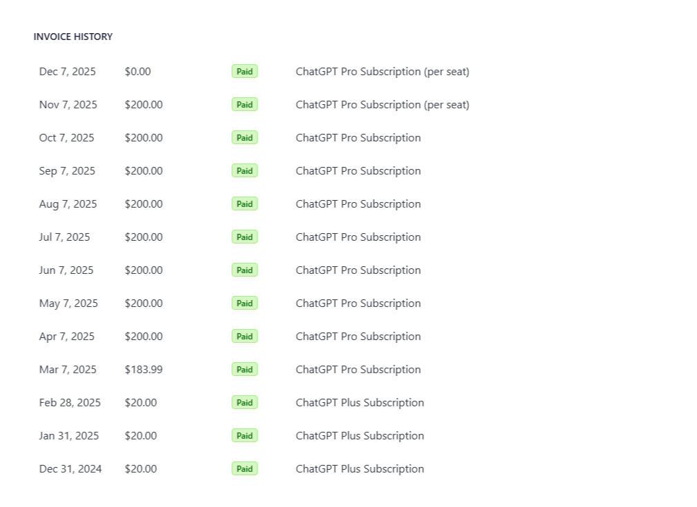Open the Jul 7, 2025 invoice date
Screen dimensions: 697x507
(x=64, y=237)
